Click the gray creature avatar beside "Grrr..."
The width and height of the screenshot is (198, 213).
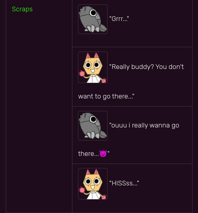(93, 19)
